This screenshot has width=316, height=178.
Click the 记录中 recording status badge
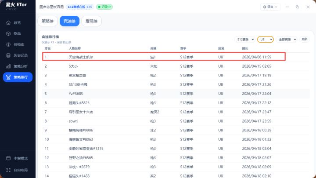(x=104, y=7)
